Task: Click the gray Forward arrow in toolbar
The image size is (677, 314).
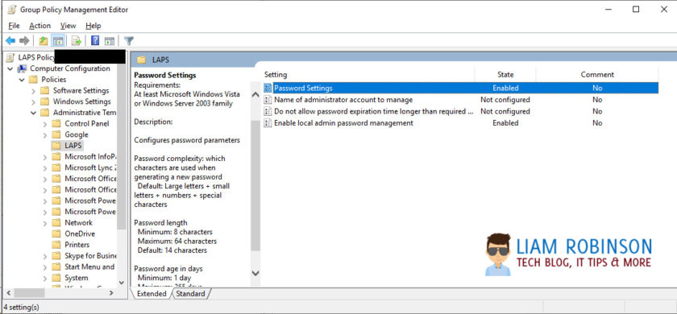Action: pyautogui.click(x=24, y=41)
